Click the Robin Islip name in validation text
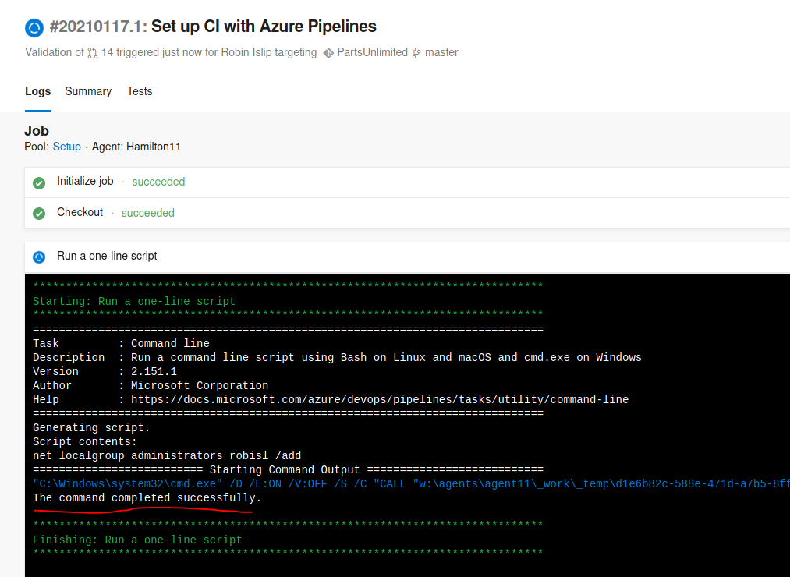Image resolution: width=790 pixels, height=577 pixels. 246,52
